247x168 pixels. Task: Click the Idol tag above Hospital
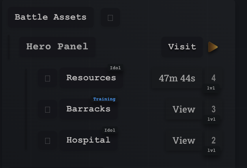110,130
